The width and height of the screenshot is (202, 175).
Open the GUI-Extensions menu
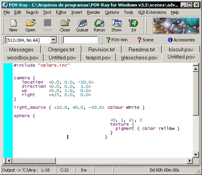click(x=152, y=12)
